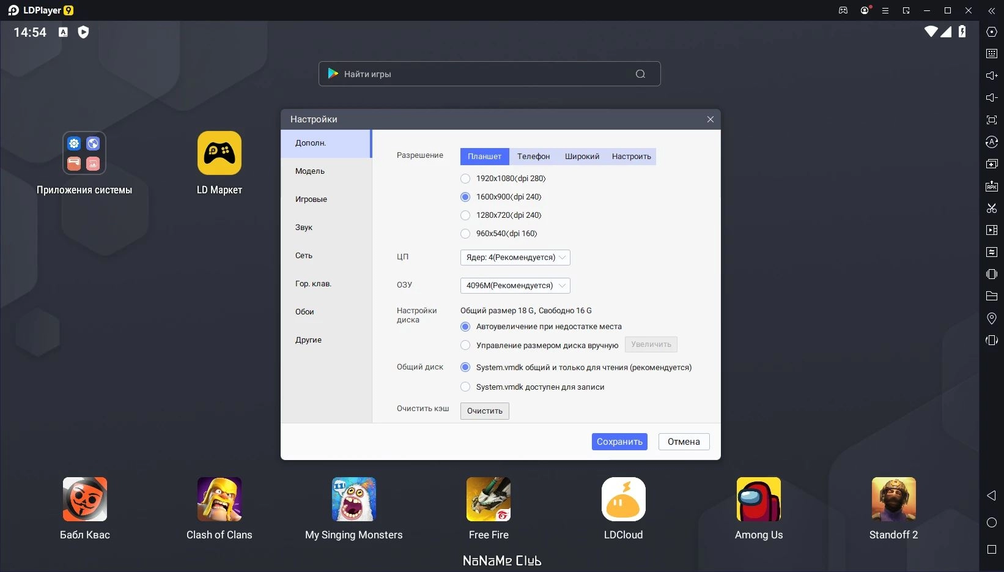
Task: Click the Сохранить button
Action: point(619,442)
